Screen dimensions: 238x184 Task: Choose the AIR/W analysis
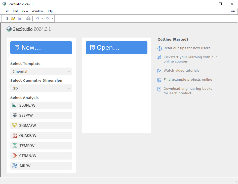pyautogui.click(x=41, y=166)
